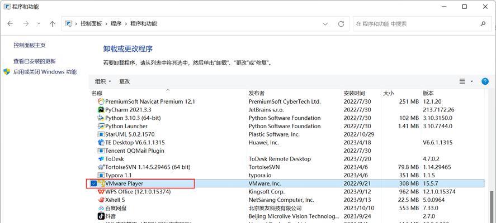Screen dimensions: 496x223
Task: Click the view layout icon
Action: pyautogui.click(x=462, y=81)
